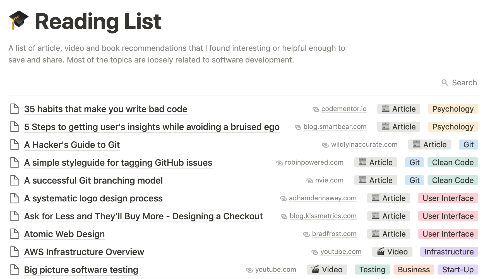490x279 pixels.
Task: Click page icon beside '35 habits' entry
Action: tap(15, 109)
